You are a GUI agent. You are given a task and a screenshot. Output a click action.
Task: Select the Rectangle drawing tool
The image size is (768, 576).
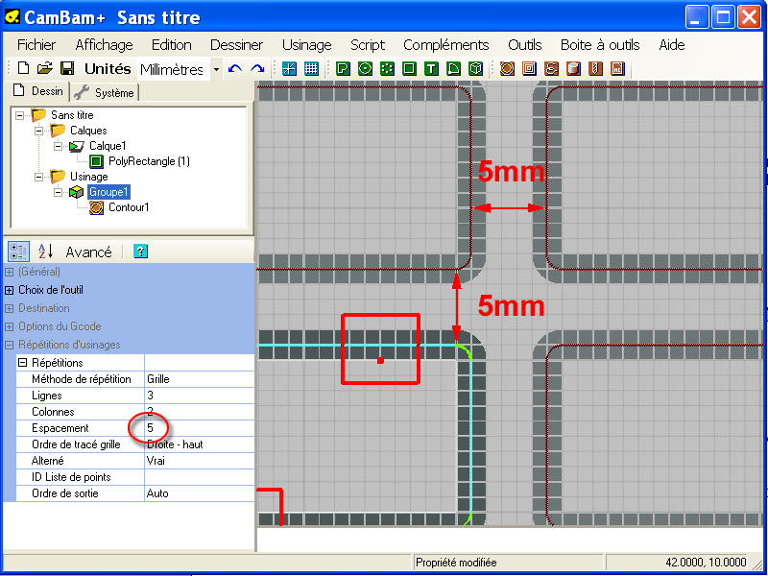(409, 68)
